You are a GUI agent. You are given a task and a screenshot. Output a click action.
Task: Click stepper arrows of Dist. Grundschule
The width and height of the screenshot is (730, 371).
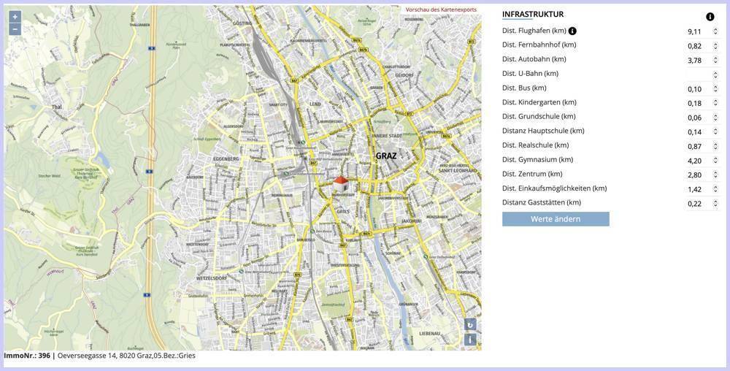[x=715, y=118]
